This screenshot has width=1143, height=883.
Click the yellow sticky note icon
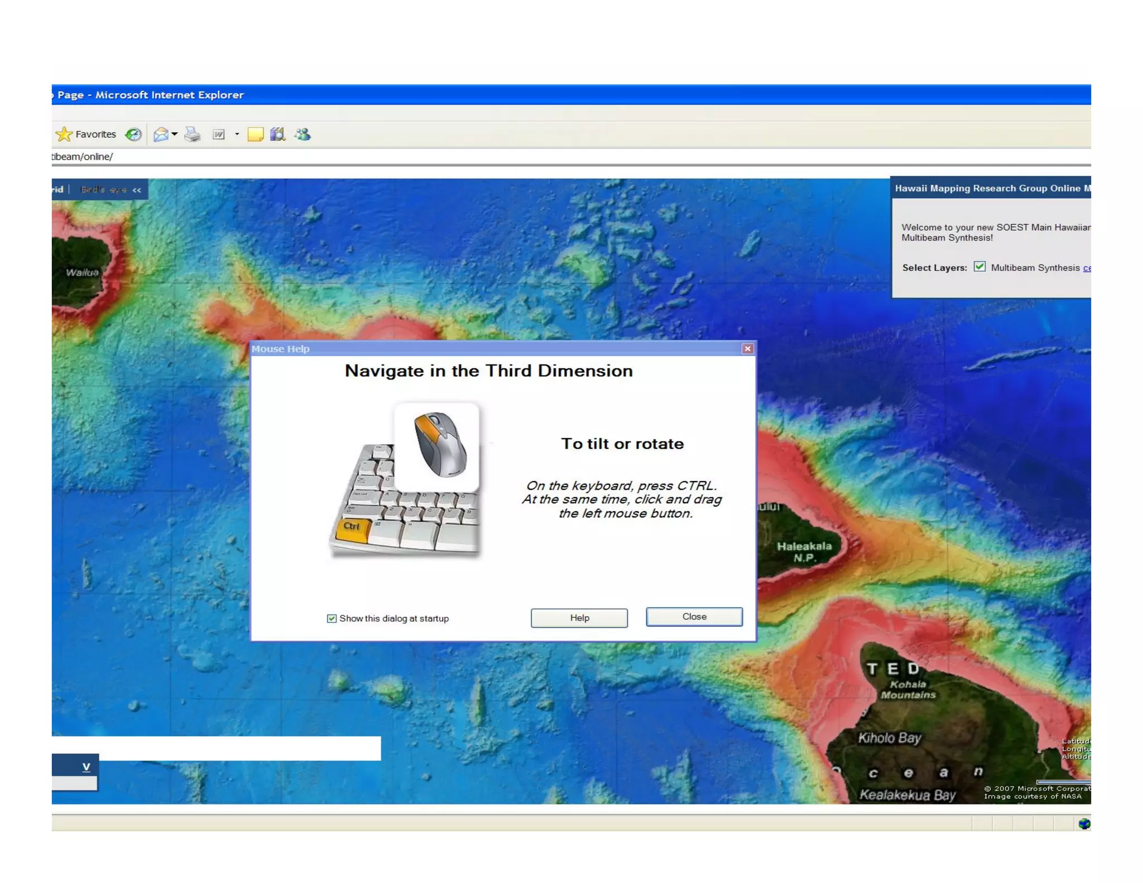coord(255,135)
